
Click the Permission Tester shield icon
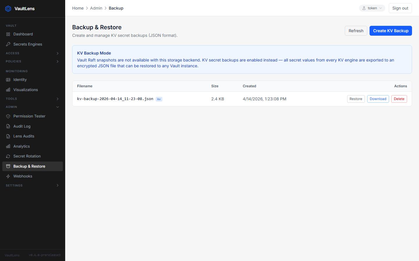(x=8, y=116)
